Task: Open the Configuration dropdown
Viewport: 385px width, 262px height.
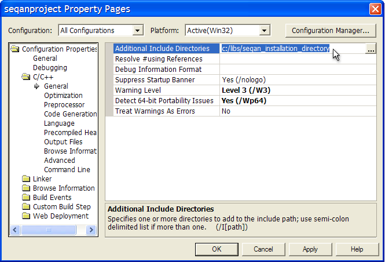Action: (x=137, y=31)
